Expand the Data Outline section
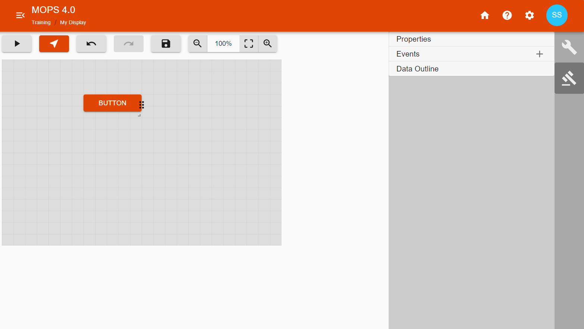The image size is (584, 329). (x=417, y=69)
